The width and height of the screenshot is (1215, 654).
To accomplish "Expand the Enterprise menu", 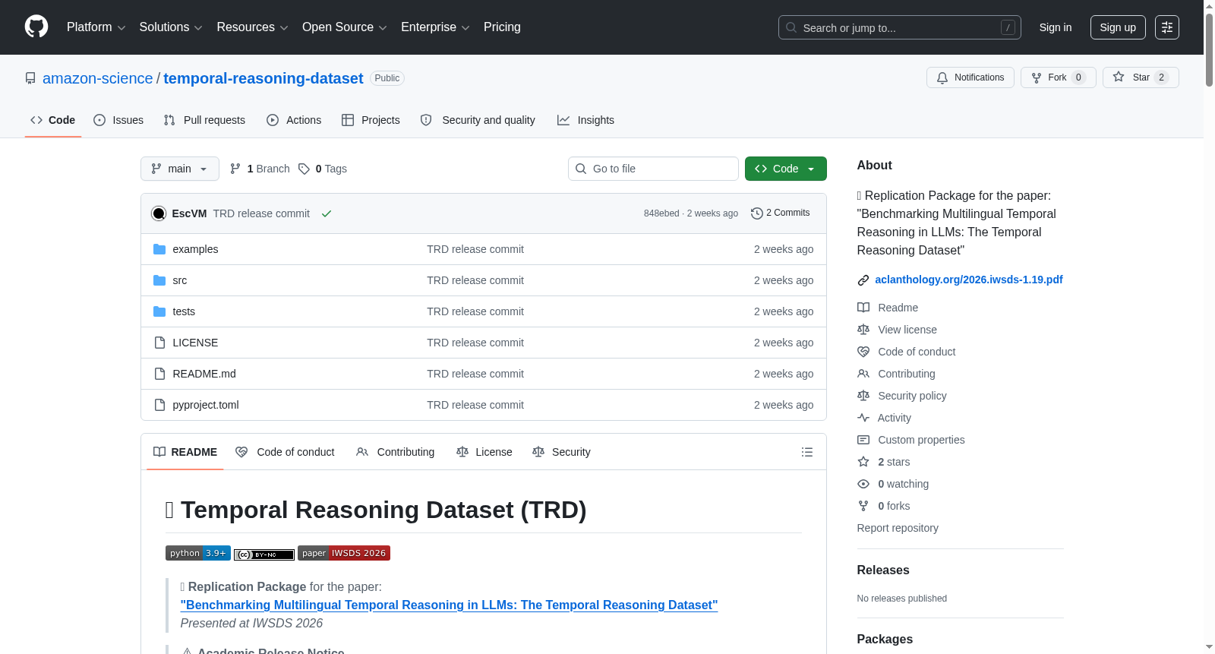I will (435, 27).
